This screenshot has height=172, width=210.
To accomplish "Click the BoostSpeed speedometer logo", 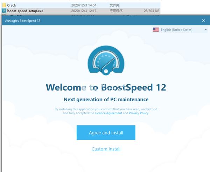I will click(106, 60).
